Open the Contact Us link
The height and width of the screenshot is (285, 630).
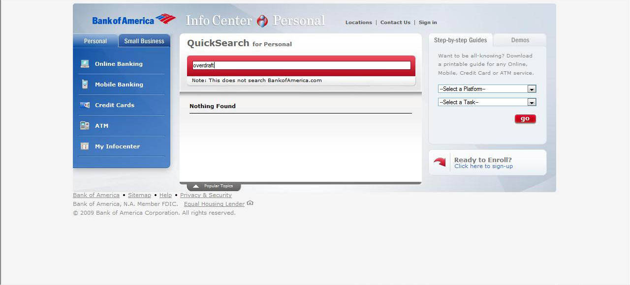tap(395, 23)
